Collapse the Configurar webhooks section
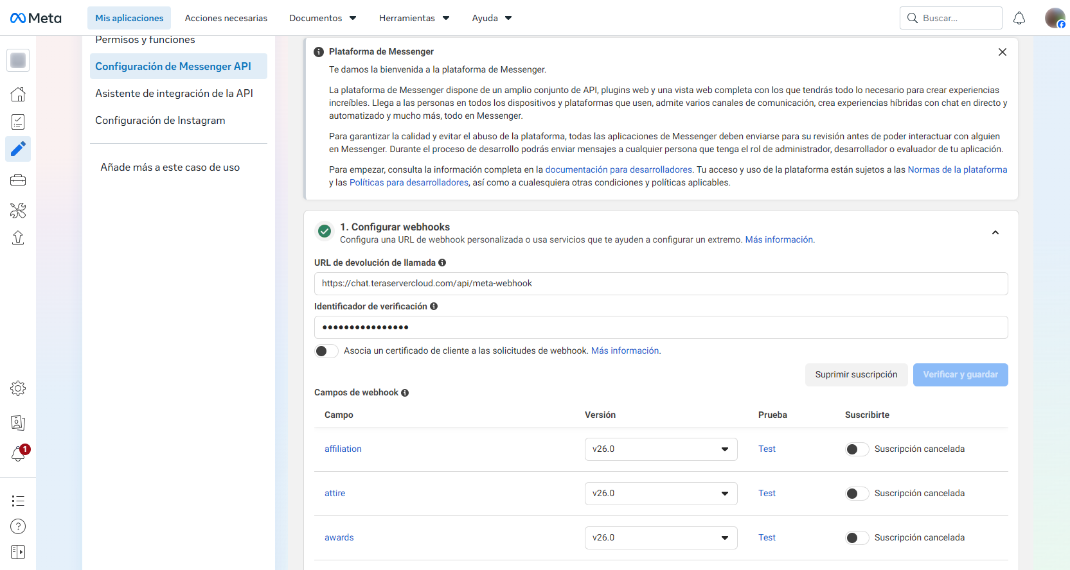This screenshot has width=1070, height=570. (x=995, y=233)
